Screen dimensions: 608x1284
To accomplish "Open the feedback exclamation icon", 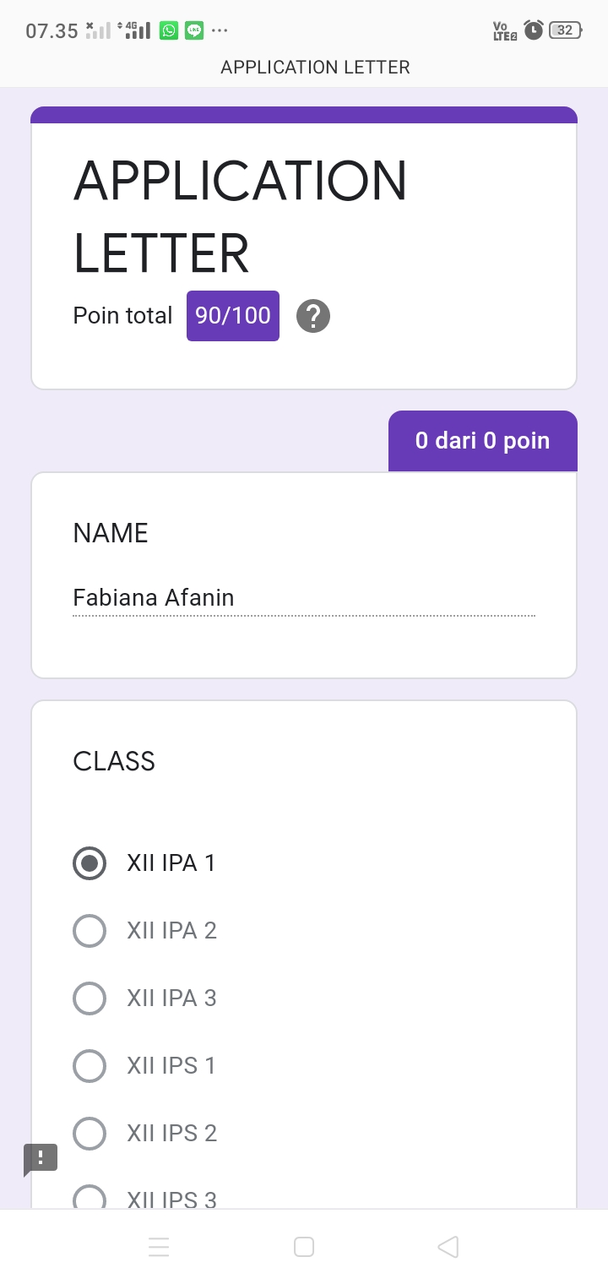I will (x=40, y=1158).
